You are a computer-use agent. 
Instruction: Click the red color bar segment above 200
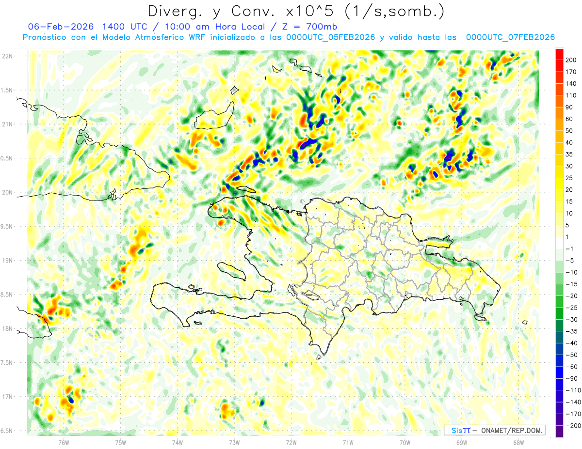tap(559, 55)
